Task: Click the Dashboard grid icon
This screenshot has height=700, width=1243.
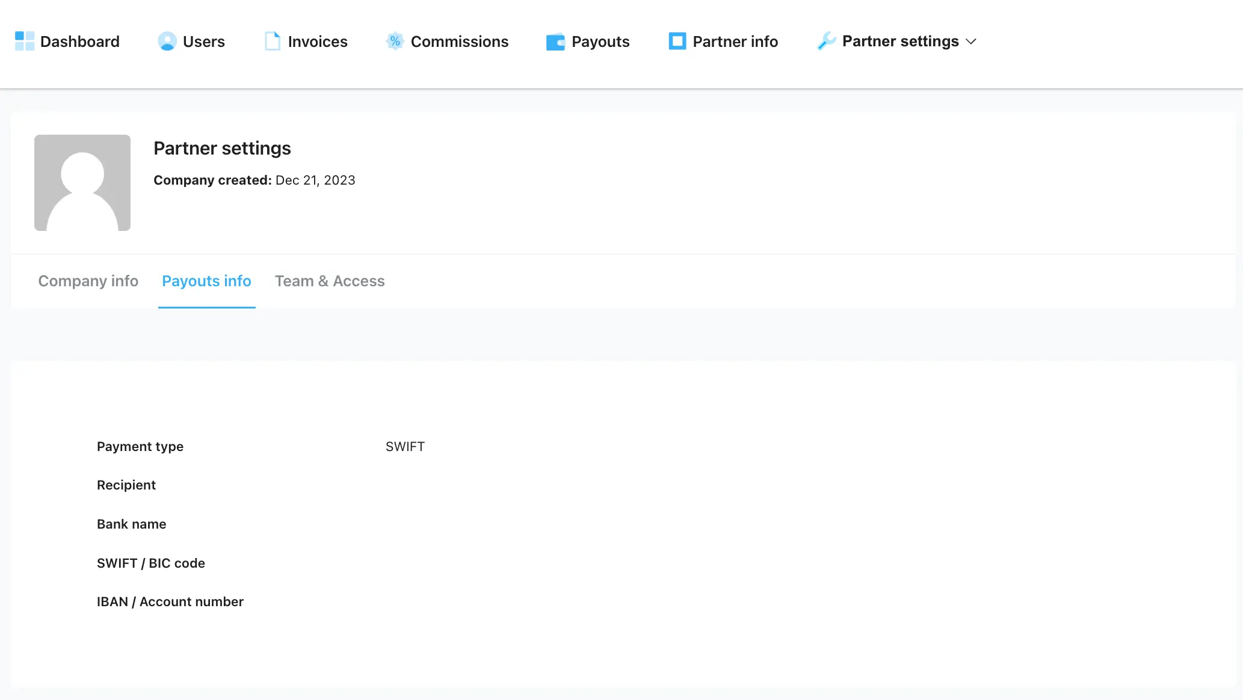Action: click(x=25, y=41)
